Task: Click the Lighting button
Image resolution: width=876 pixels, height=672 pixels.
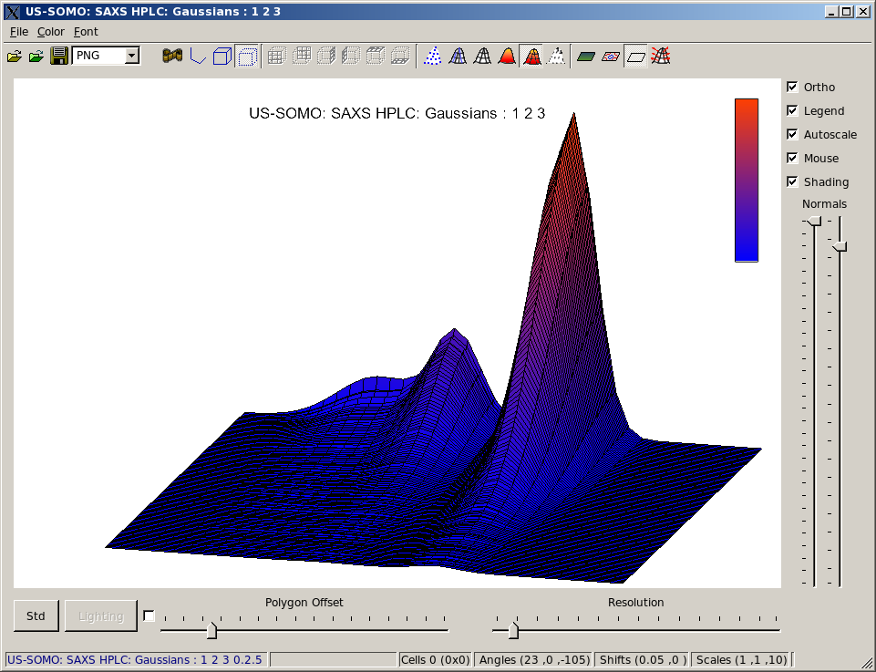Action: tap(100, 616)
